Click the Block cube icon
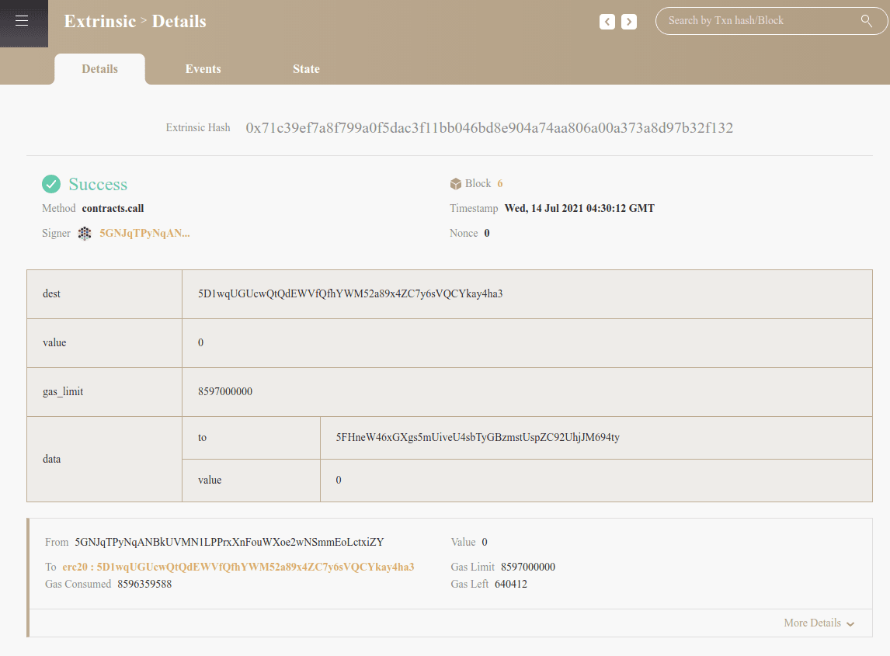Screen dimensions: 890x656 tap(456, 184)
